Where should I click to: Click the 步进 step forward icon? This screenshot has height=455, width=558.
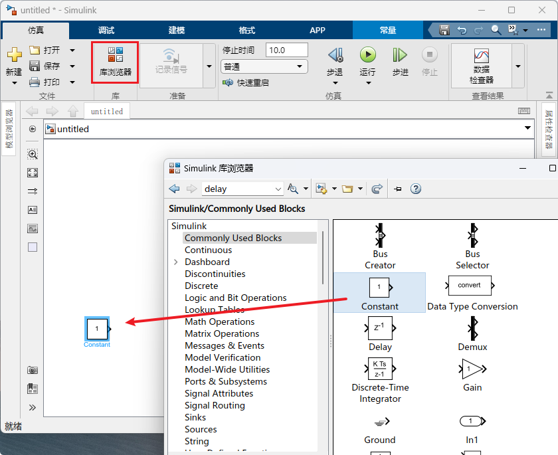[x=400, y=55]
